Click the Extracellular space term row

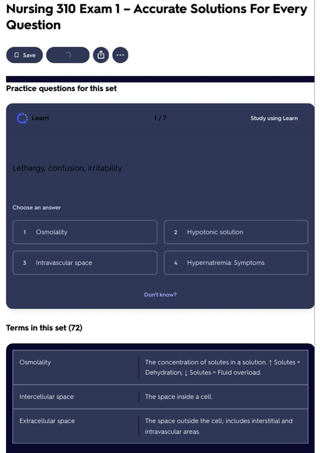(47, 421)
